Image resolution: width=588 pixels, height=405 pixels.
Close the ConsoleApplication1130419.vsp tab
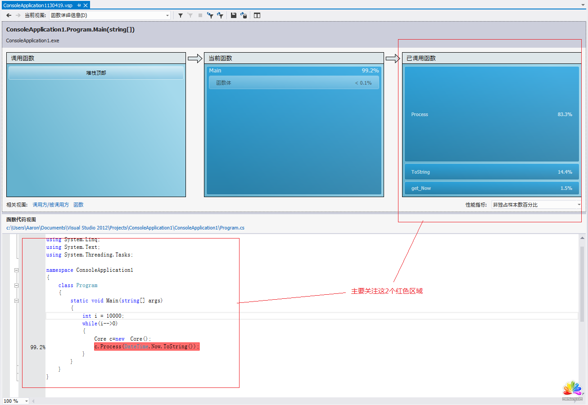pyautogui.click(x=86, y=5)
